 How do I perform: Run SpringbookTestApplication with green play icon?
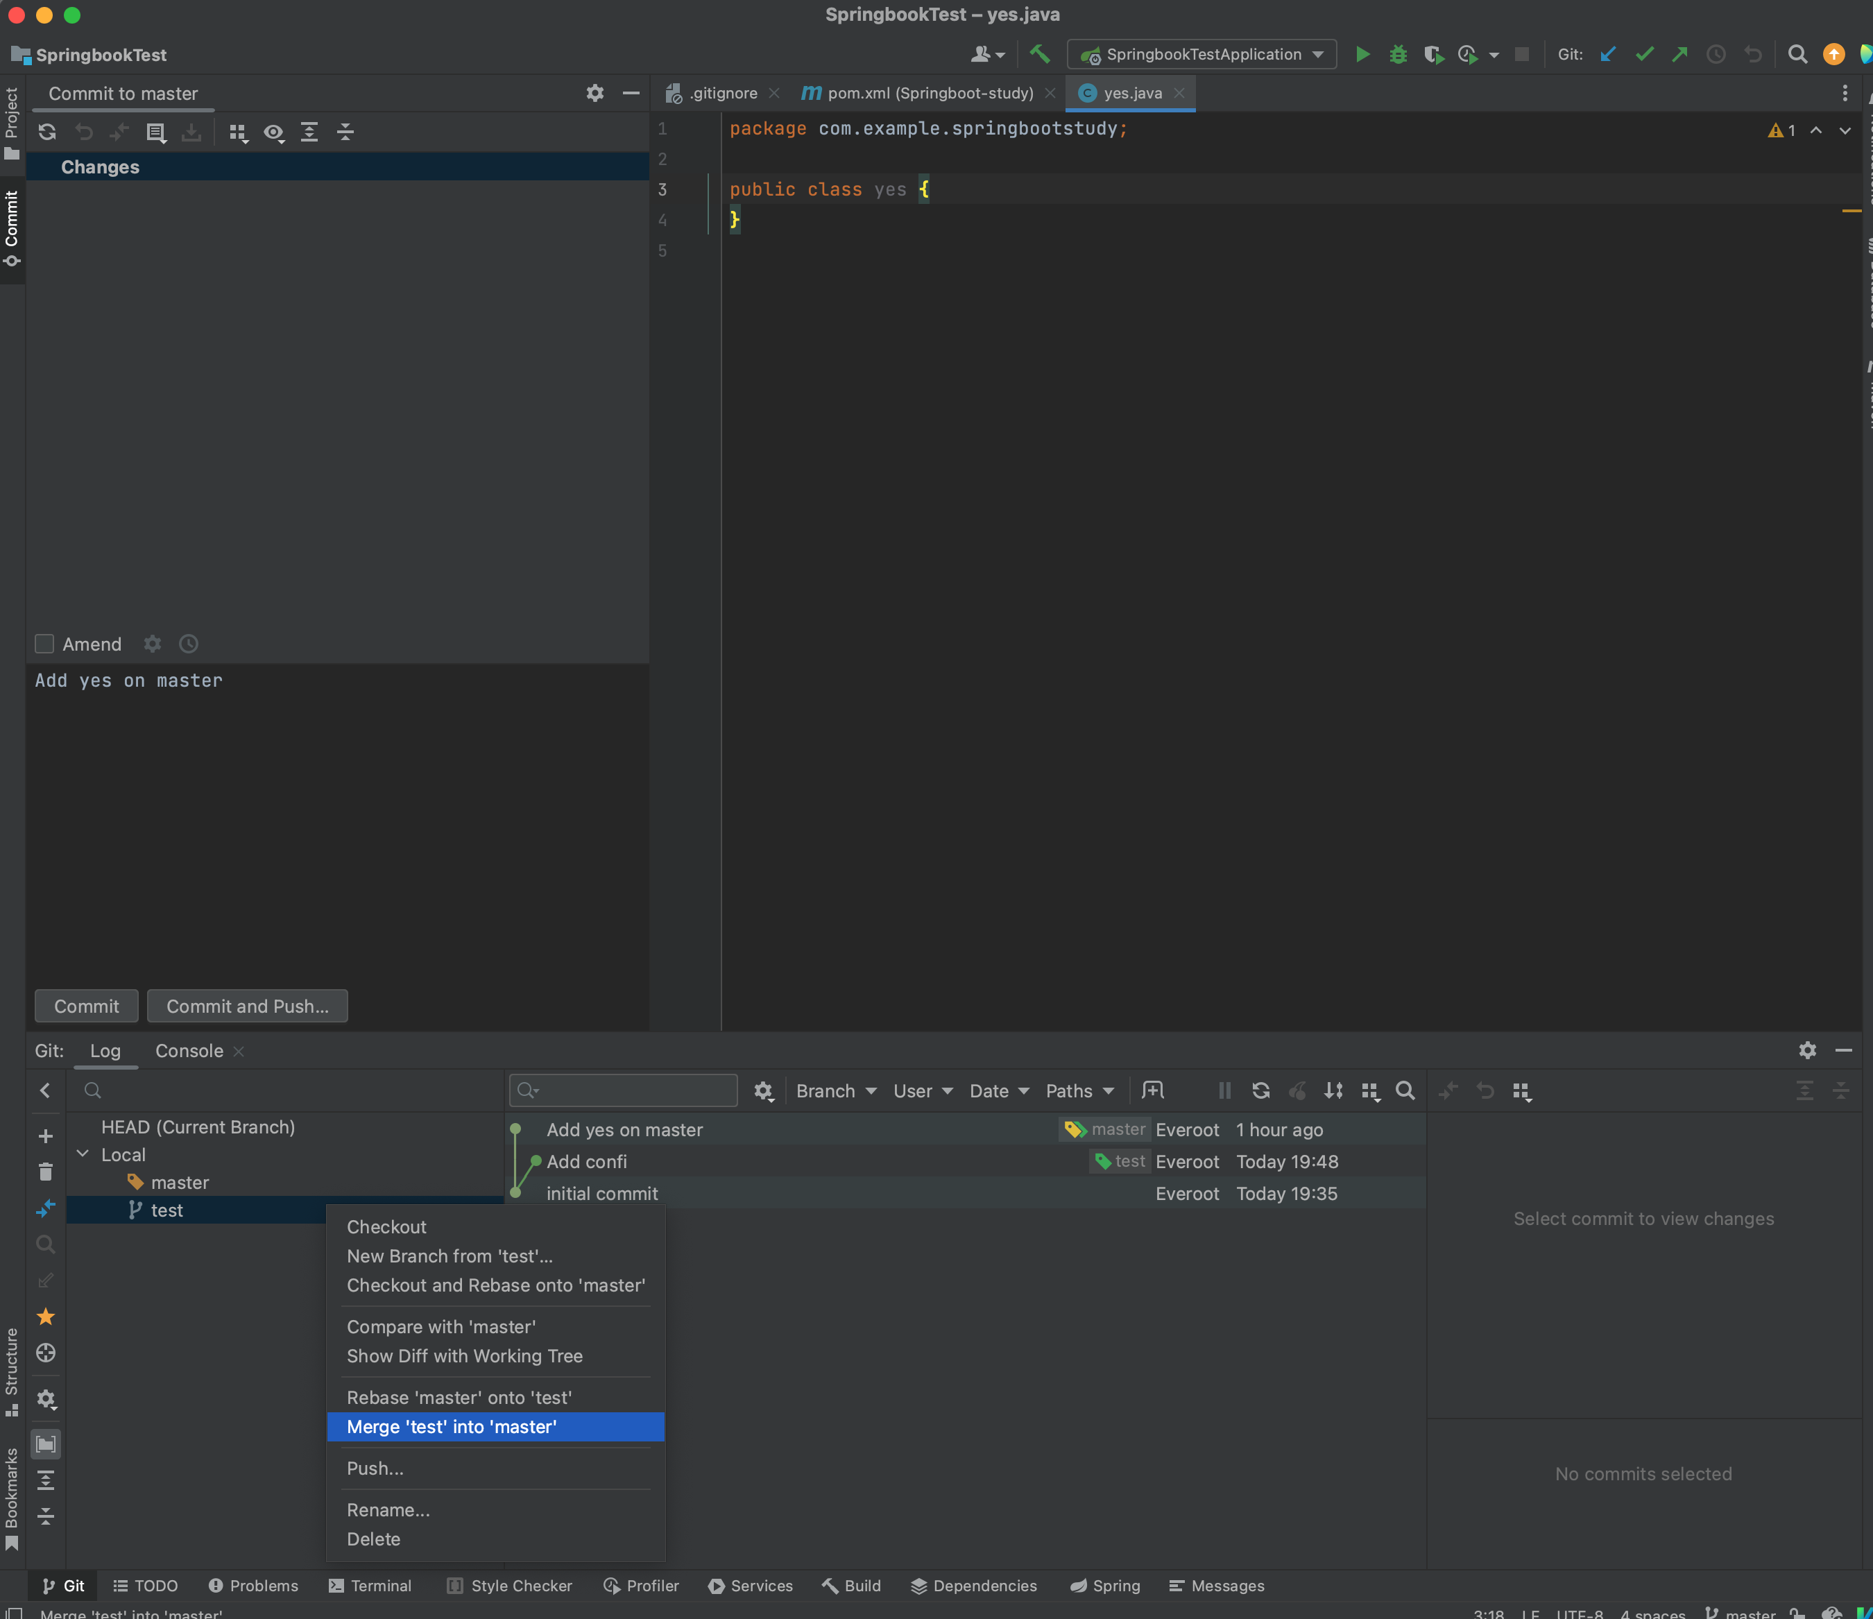coord(1362,54)
